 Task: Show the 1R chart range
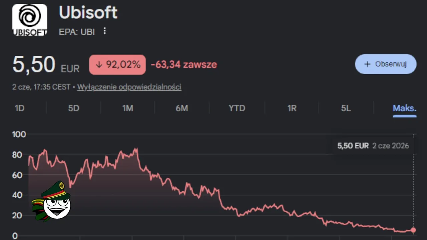click(292, 108)
